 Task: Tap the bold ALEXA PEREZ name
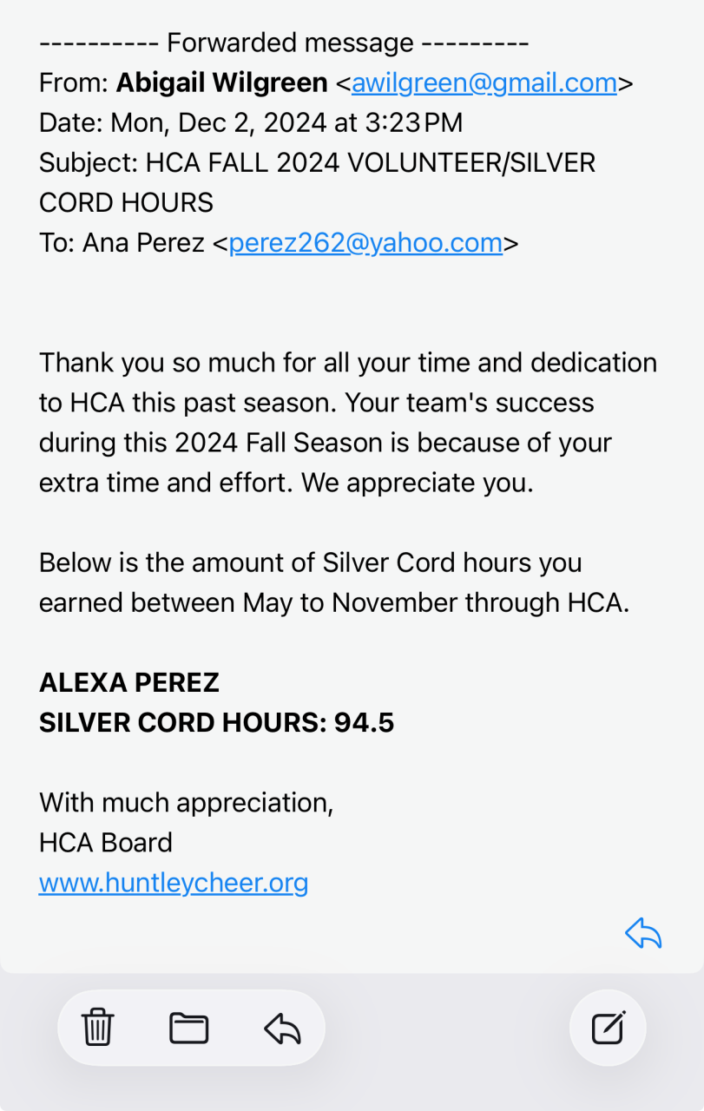129,682
